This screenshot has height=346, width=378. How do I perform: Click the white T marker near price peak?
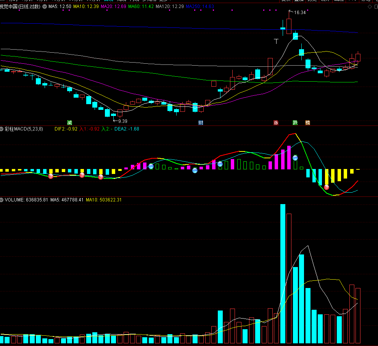[276, 41]
